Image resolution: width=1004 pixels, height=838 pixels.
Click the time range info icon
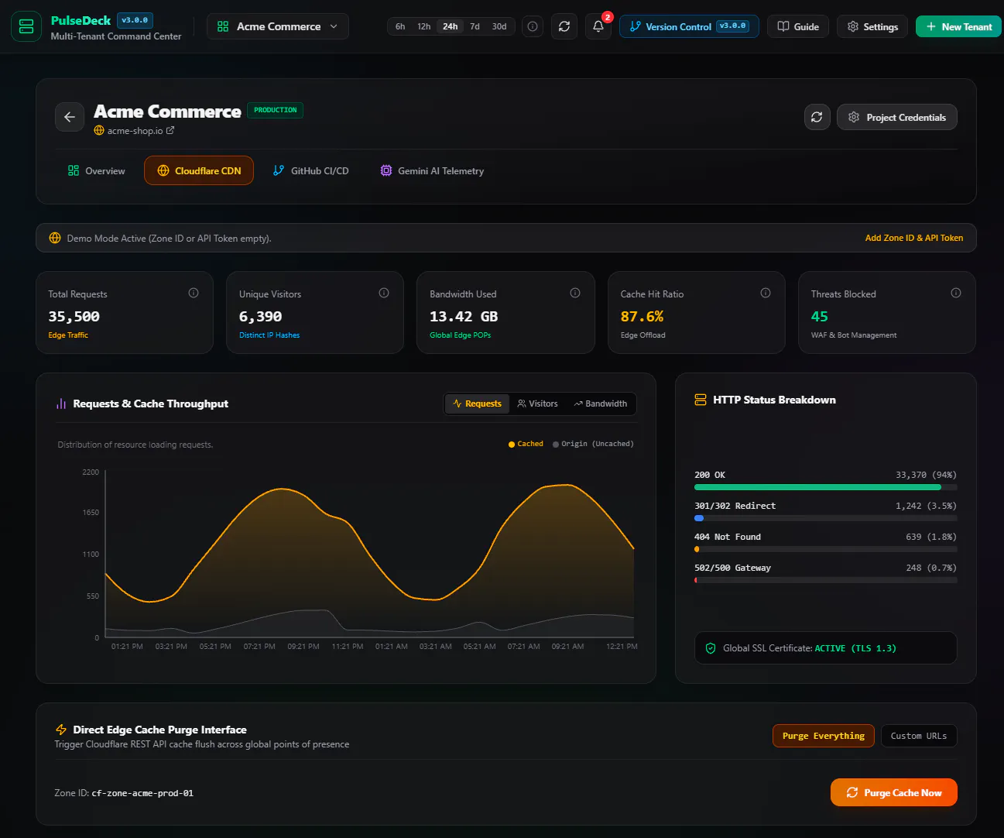pyautogui.click(x=533, y=26)
